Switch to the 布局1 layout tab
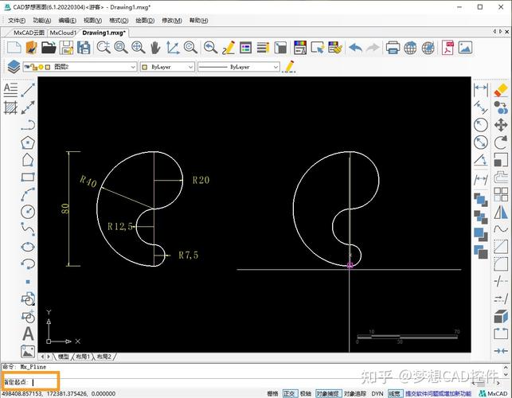 82,357
